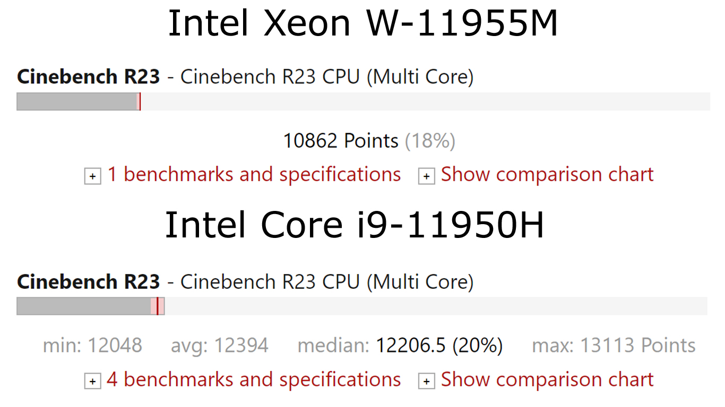Image resolution: width=725 pixels, height=407 pixels.
Task: Open '1 benchmarks and specifications' link
Action: [254, 174]
